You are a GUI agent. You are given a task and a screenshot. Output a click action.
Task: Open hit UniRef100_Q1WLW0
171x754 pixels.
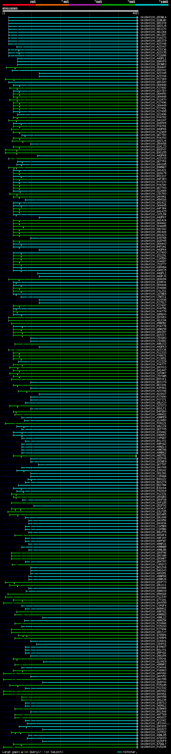[153, 20]
